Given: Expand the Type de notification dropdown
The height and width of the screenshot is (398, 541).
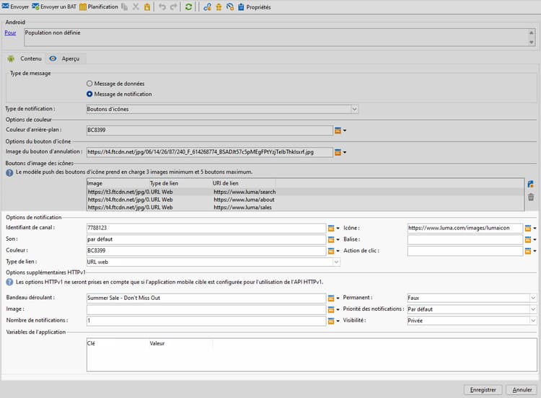Looking at the screenshot, I should pyautogui.click(x=354, y=109).
